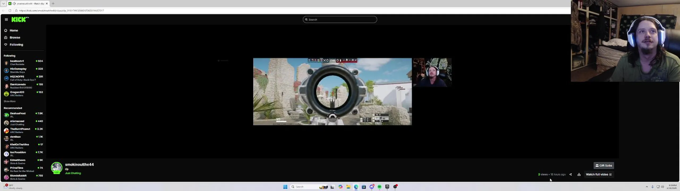
Task: Open the miamaxxed recommended channel
Action: pos(23,123)
